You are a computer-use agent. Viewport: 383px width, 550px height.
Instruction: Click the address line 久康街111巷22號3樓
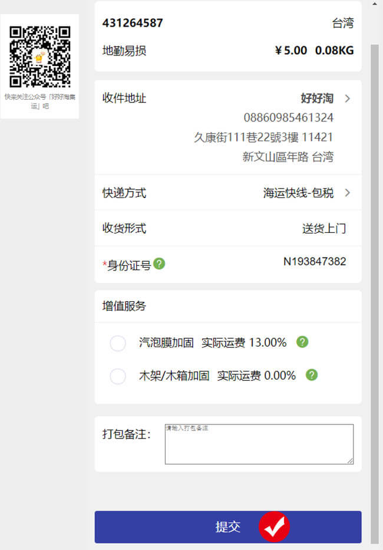click(246, 137)
